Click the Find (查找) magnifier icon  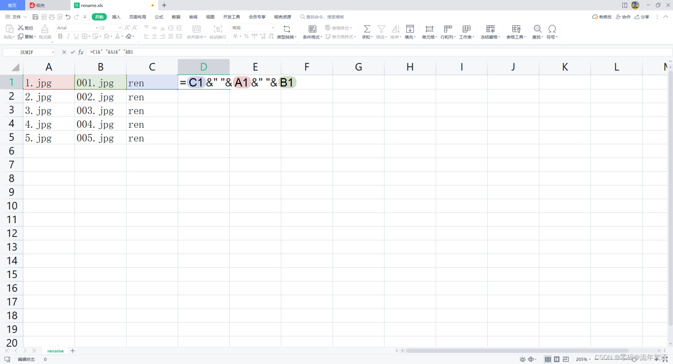(x=538, y=29)
